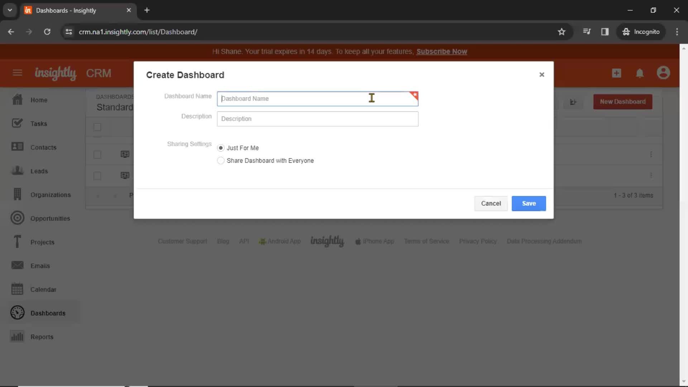Screen dimensions: 688x387
Task: Click the Dashboards sidebar icon
Action: pos(18,312)
